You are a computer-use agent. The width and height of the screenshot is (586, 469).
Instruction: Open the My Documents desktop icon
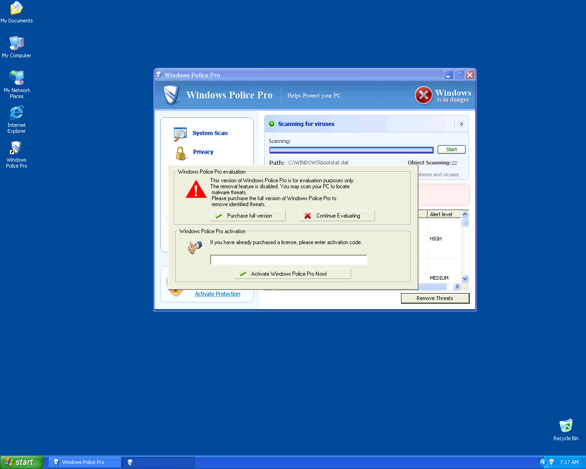[x=16, y=9]
